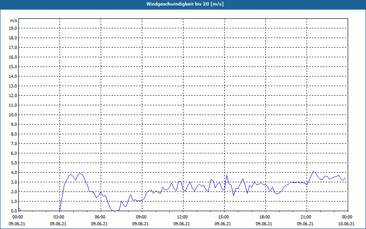
Task: Click the "17,0" y-axis label
Action: (13, 48)
